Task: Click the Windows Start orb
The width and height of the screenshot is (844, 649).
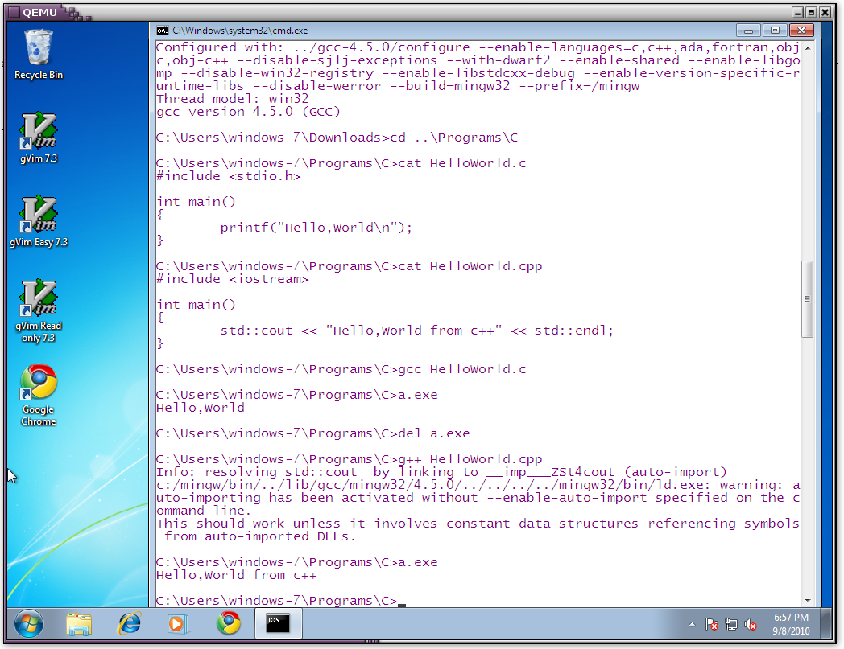Action: (28, 623)
